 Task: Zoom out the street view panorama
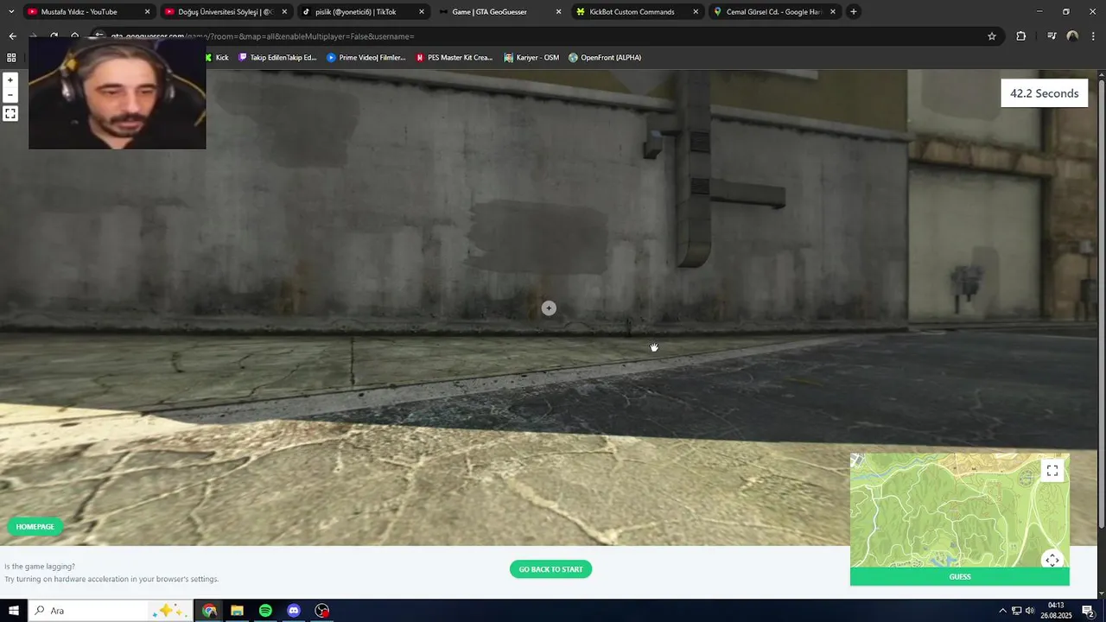[x=10, y=95]
